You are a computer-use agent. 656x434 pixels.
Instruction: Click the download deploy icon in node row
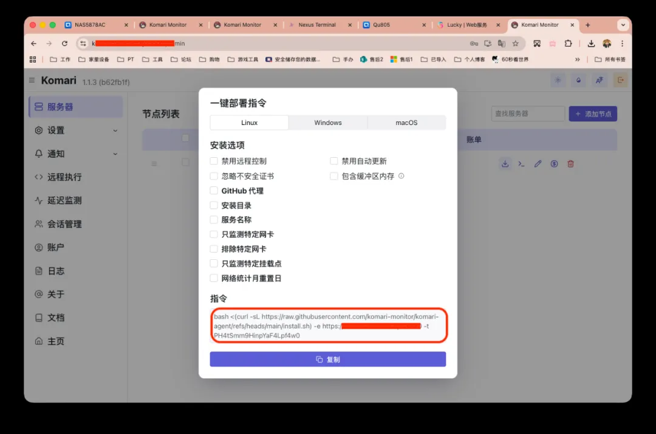tap(505, 164)
